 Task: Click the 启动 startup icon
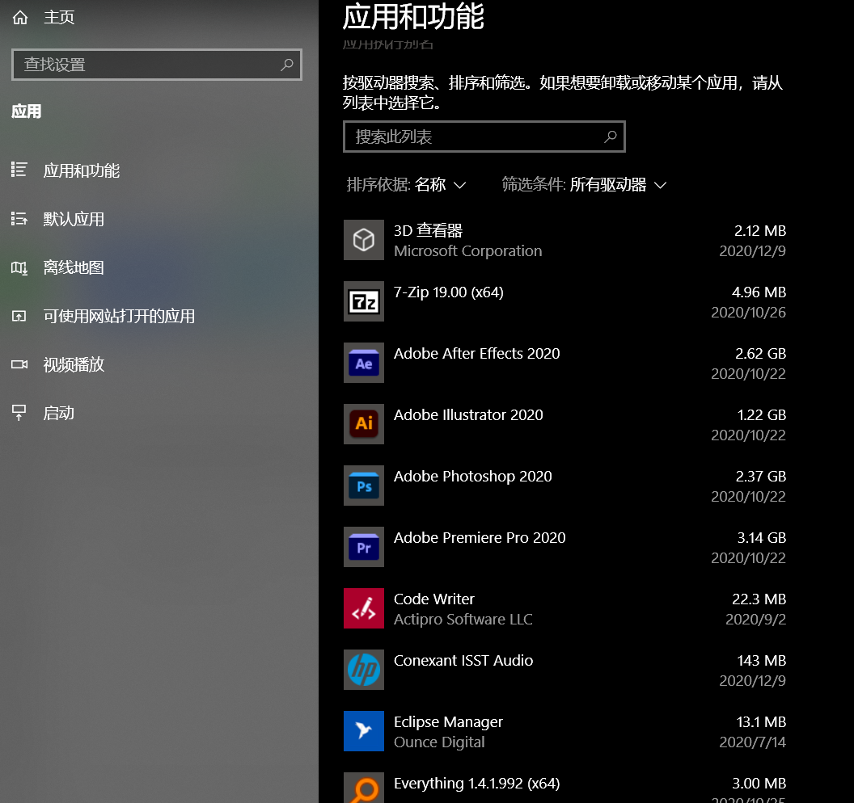[19, 413]
